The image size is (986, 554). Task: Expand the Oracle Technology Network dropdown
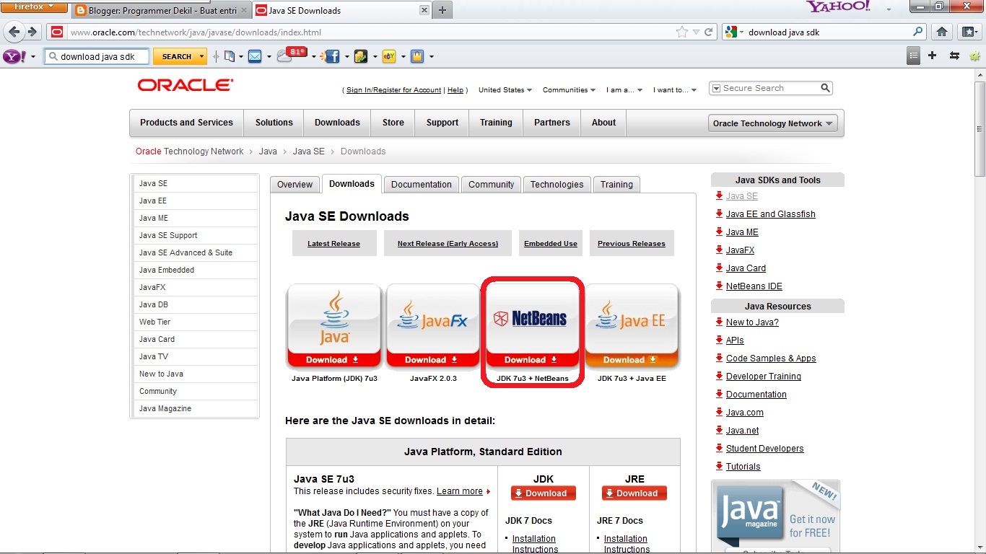(773, 123)
